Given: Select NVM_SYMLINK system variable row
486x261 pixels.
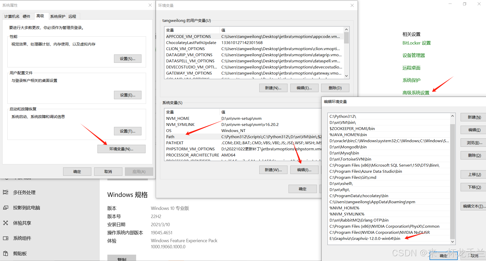Looking at the screenshot, I should (244, 124).
